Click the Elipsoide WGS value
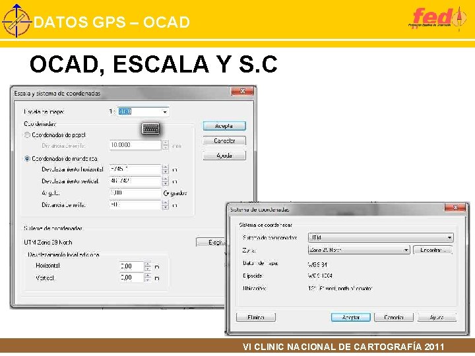The width and height of the screenshot is (475, 356). tap(320, 276)
